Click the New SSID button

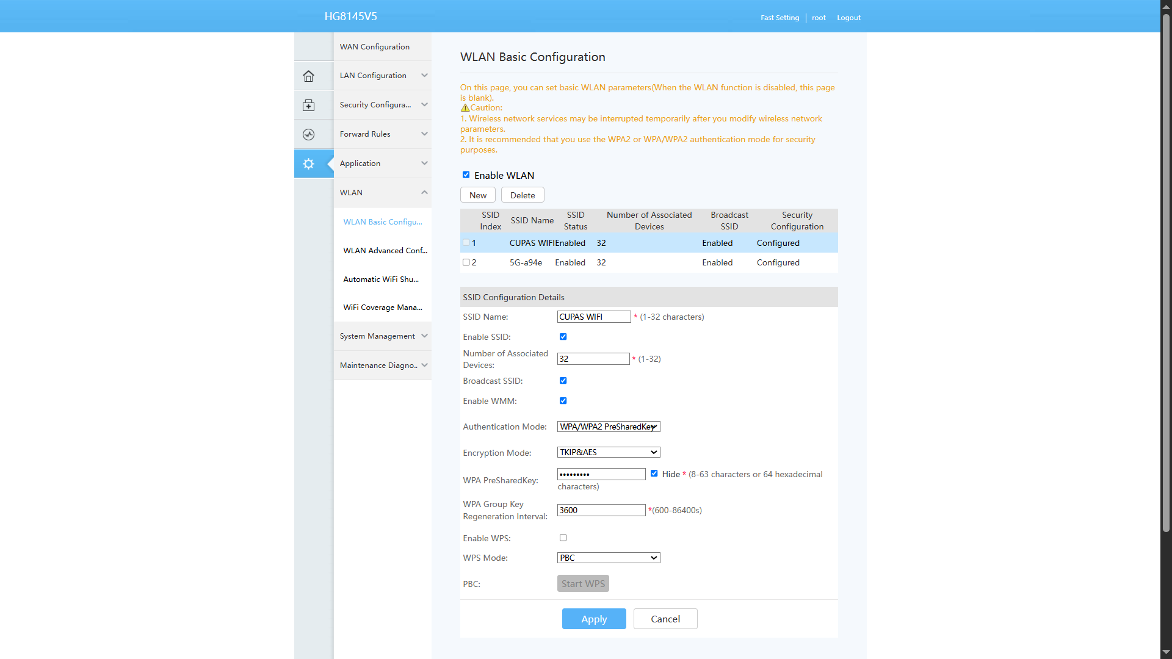click(478, 195)
